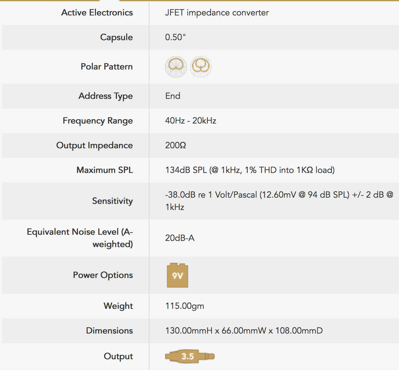The height and width of the screenshot is (370, 399).
Task: Click the Output Impedance label
Action: click(95, 145)
